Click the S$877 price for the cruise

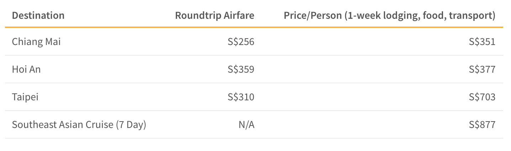482,125
